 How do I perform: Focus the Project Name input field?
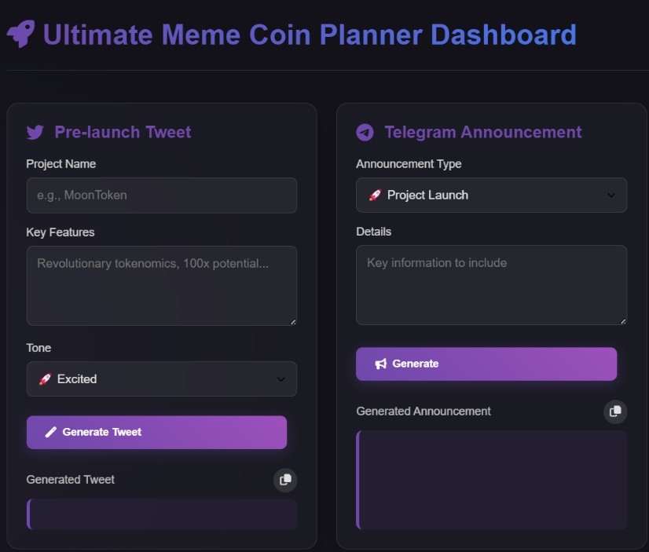(x=161, y=195)
